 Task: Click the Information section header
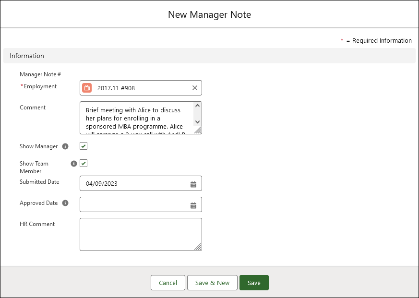[x=209, y=56]
